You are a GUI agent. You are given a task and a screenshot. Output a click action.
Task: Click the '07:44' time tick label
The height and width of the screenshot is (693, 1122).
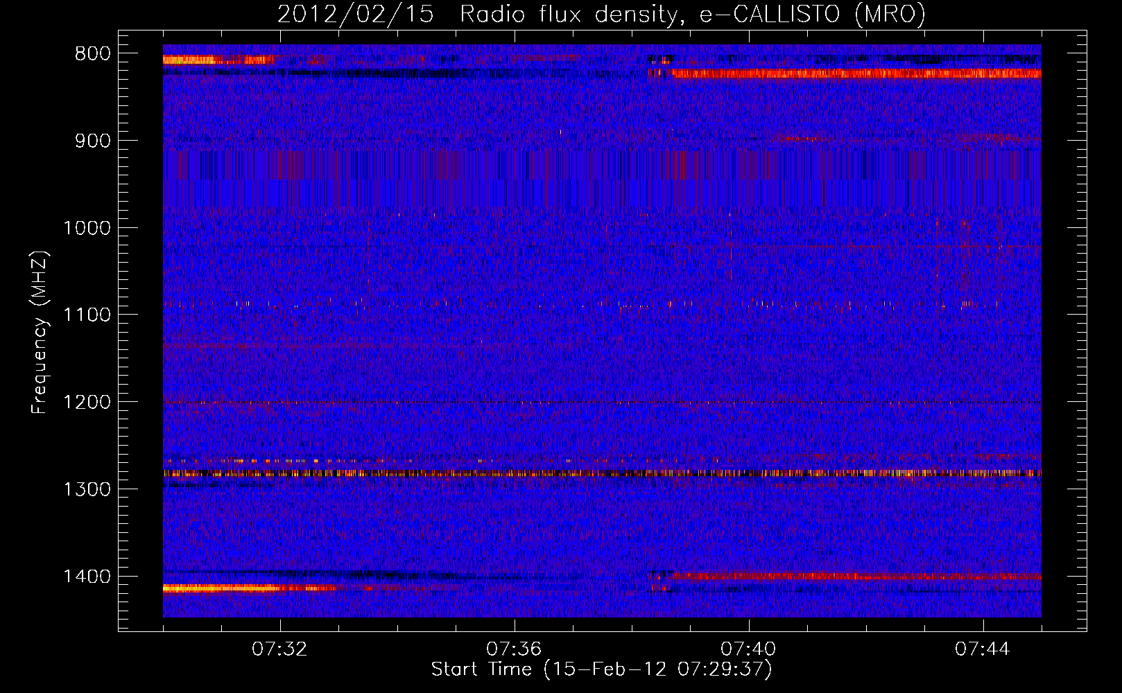click(x=983, y=649)
